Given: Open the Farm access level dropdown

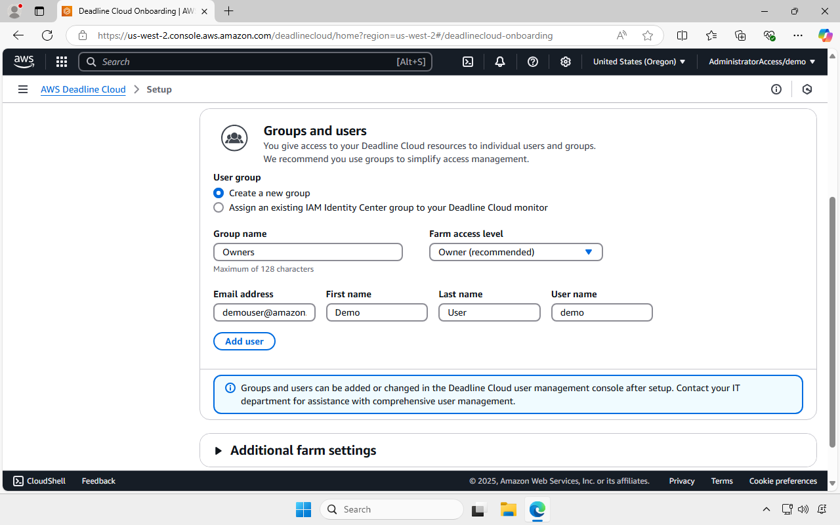Looking at the screenshot, I should [516, 252].
